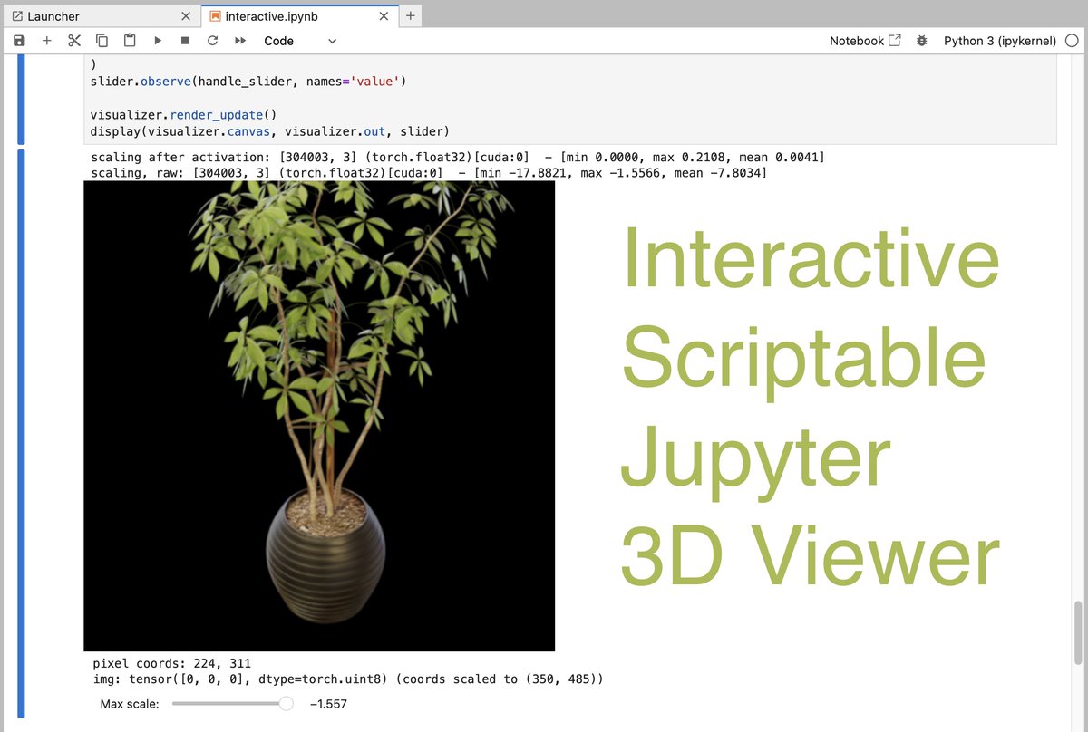The width and height of the screenshot is (1088, 732).
Task: Check the kernel status circle indicator
Action: (x=1072, y=41)
